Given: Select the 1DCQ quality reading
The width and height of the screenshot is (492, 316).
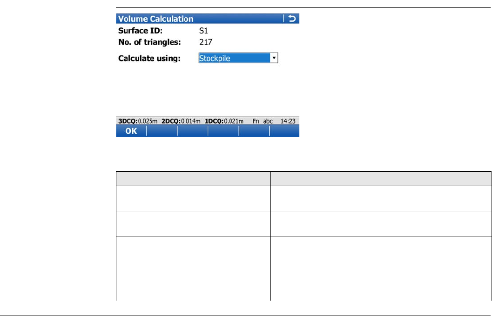Looking at the screenshot, I should coord(224,121).
